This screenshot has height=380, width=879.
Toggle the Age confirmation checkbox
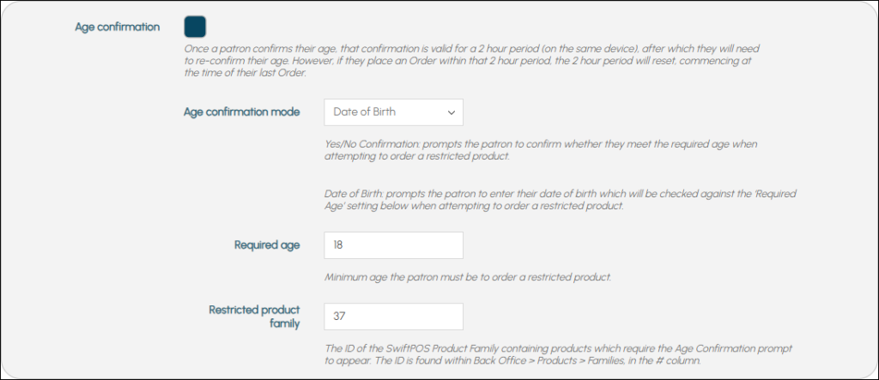pos(195,27)
